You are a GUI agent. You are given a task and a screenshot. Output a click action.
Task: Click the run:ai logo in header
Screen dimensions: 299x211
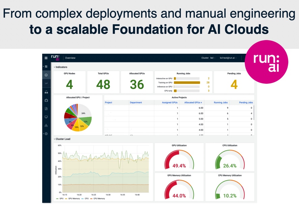[x=55, y=58]
